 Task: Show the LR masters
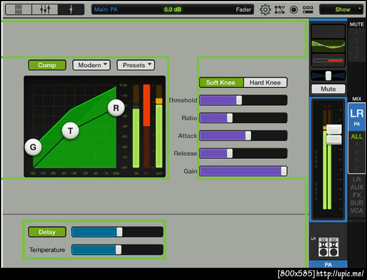click(357, 180)
